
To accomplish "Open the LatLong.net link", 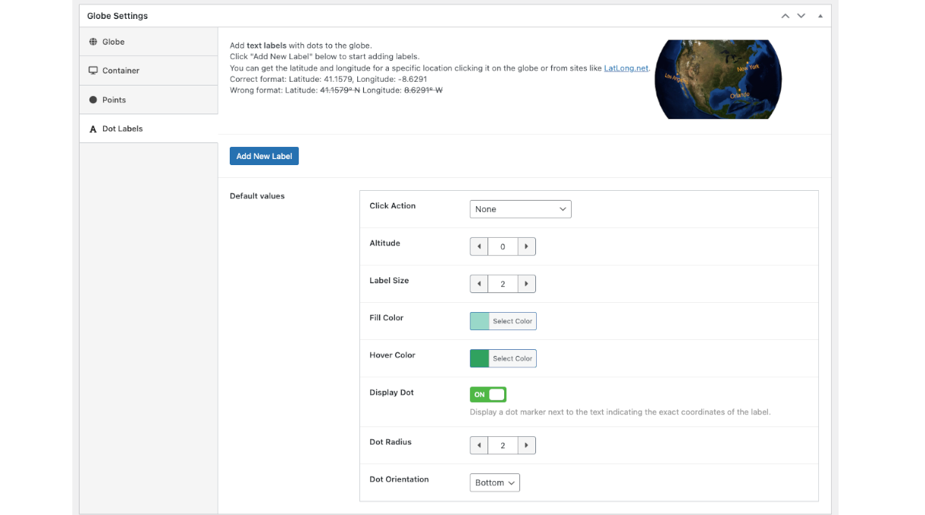I will [x=626, y=68].
